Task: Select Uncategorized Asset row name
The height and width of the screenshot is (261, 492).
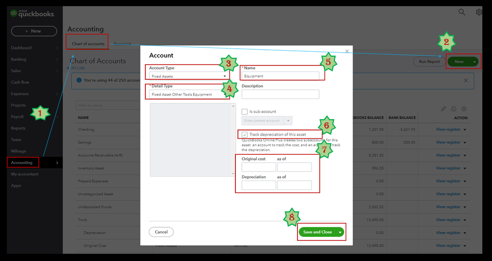Action: pyautogui.click(x=96, y=194)
